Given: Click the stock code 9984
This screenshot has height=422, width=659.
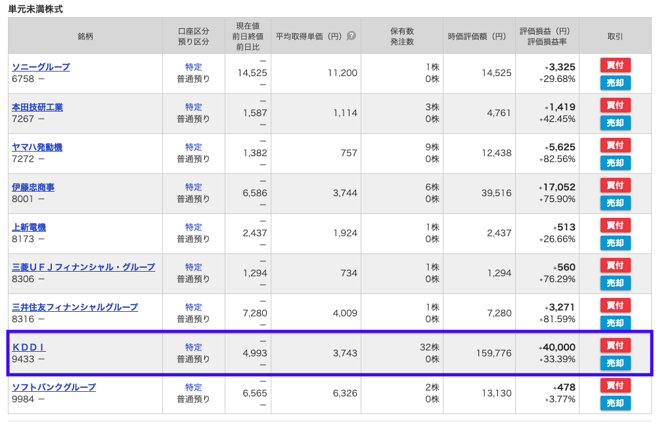Looking at the screenshot, I should (23, 399).
